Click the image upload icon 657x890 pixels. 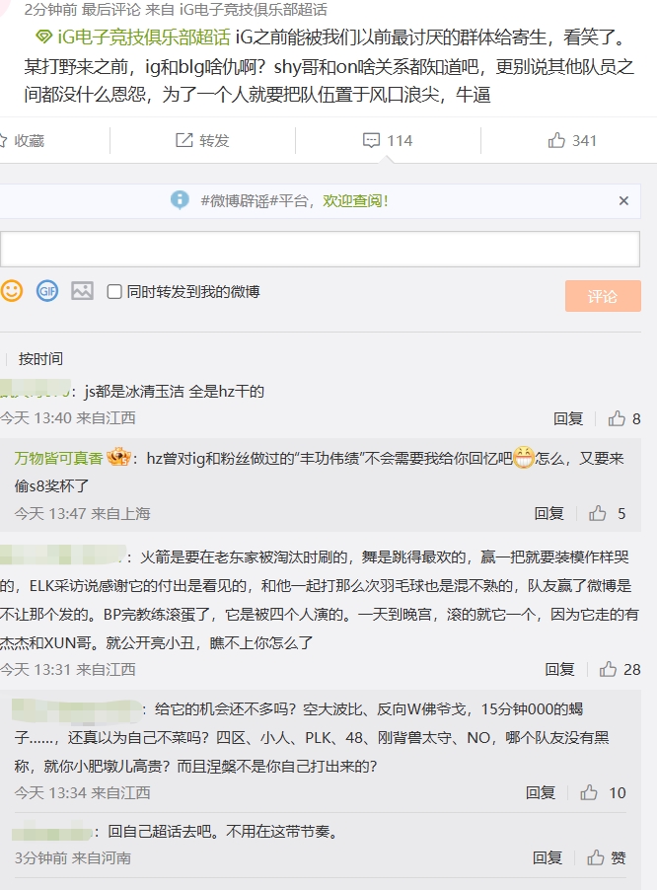[82, 291]
